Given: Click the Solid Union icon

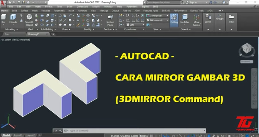Looking at the screenshot, I should click(42, 16).
